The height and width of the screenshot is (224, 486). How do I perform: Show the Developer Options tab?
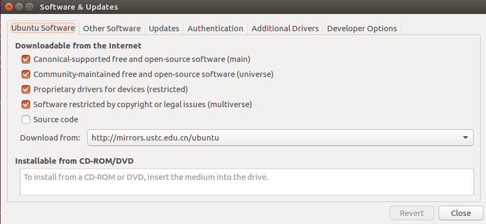(x=362, y=29)
